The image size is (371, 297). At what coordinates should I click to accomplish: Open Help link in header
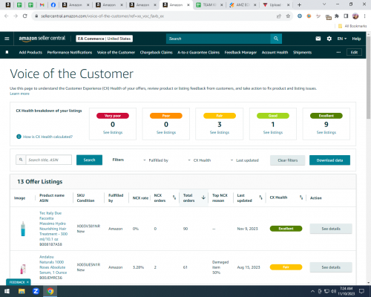[356, 39]
